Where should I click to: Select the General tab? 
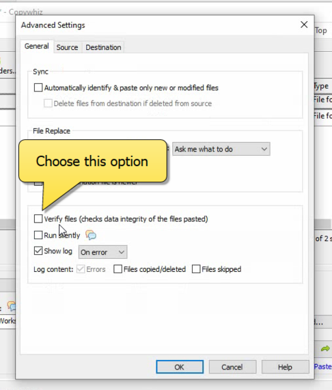tap(37, 46)
